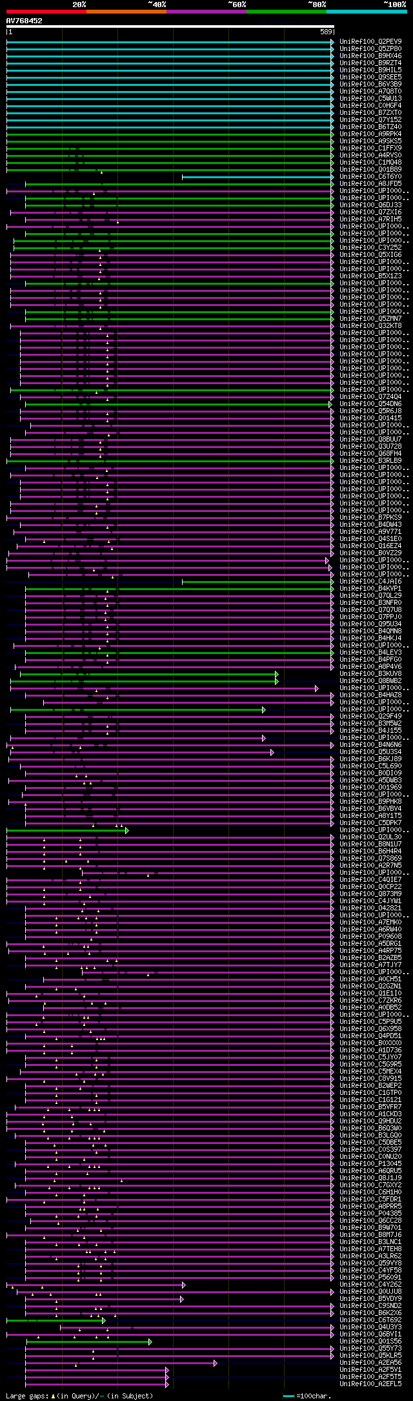413x1401 pixels.
Task: Select the UniRef100_C5DPK7 label
Action: [x=370, y=823]
